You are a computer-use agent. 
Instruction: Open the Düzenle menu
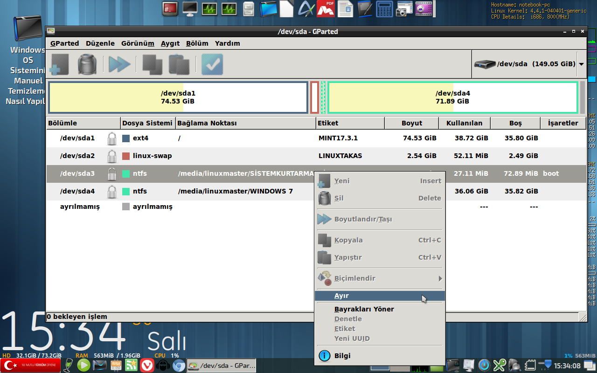(x=100, y=43)
